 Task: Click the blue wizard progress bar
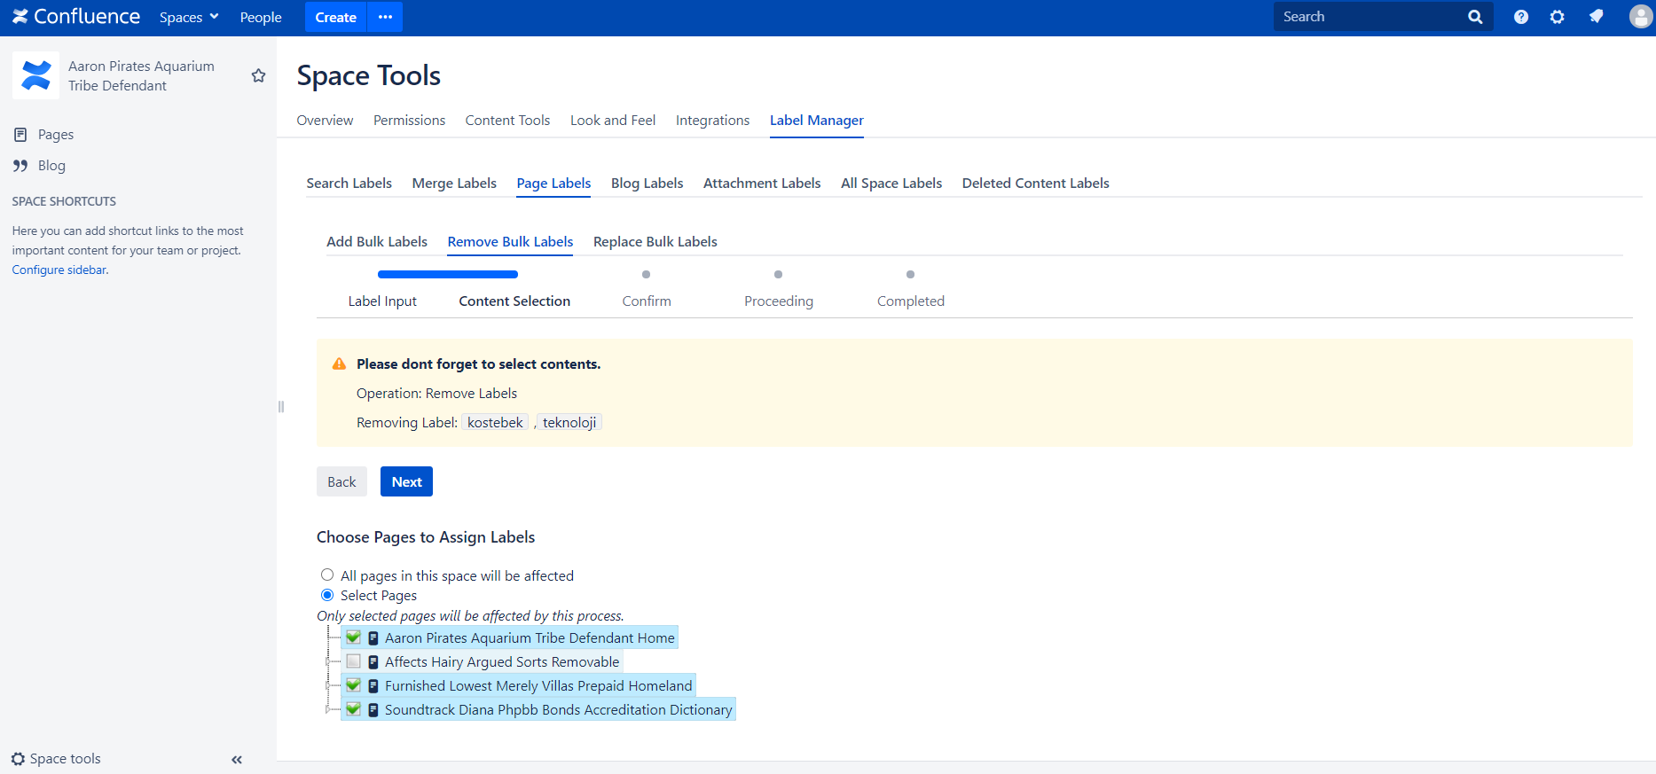[448, 275]
